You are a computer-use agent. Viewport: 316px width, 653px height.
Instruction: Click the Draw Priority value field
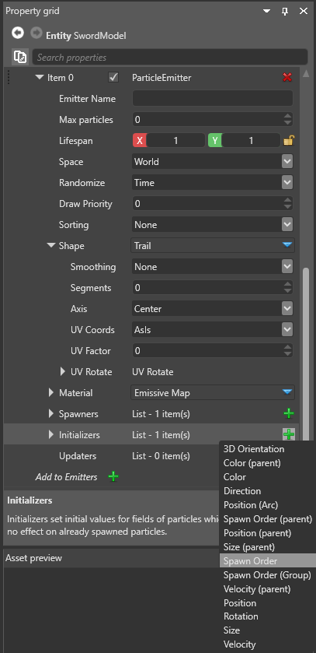pyautogui.click(x=207, y=204)
